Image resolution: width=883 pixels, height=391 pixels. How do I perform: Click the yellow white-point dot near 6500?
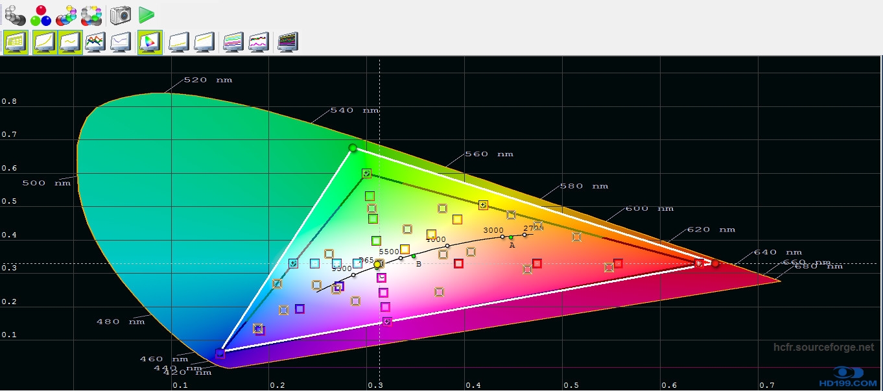[377, 265]
